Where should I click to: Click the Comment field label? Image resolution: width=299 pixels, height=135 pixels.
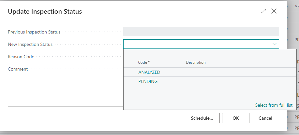tap(18, 69)
